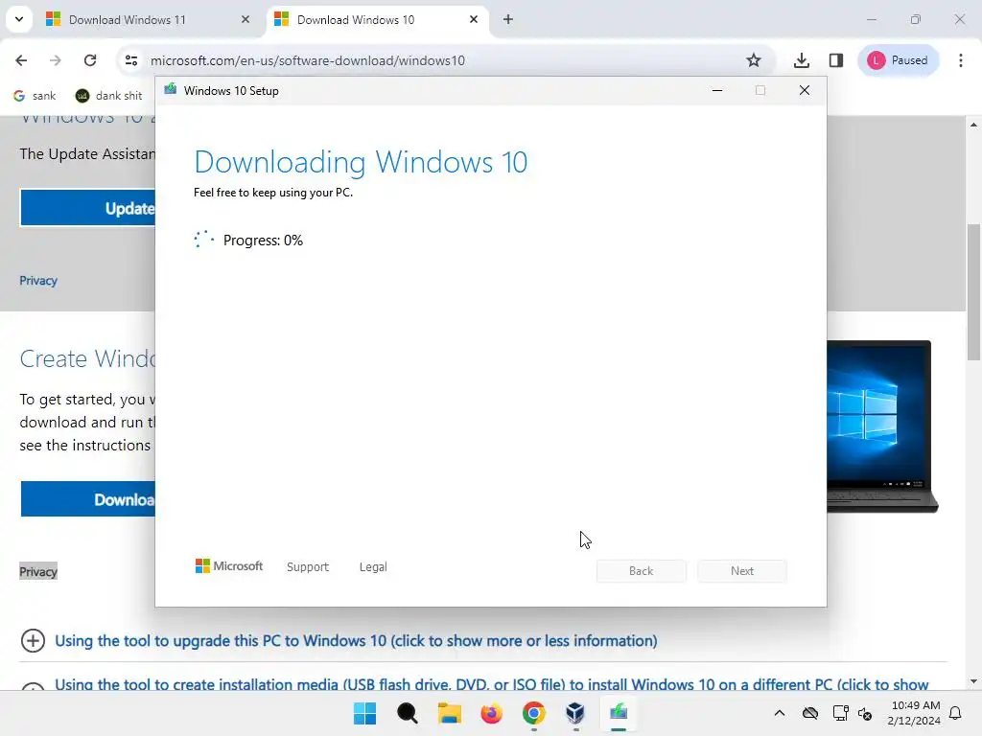Minimize the Windows 10 Setup window
Viewport: 982px width, 736px height.
point(717,91)
